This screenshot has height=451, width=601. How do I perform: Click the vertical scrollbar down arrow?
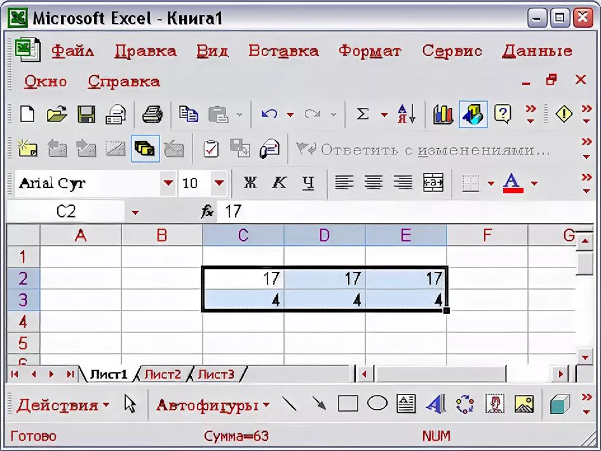pos(585,357)
